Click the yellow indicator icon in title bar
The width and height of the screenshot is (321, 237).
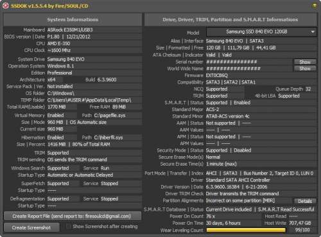tap(315, 6)
